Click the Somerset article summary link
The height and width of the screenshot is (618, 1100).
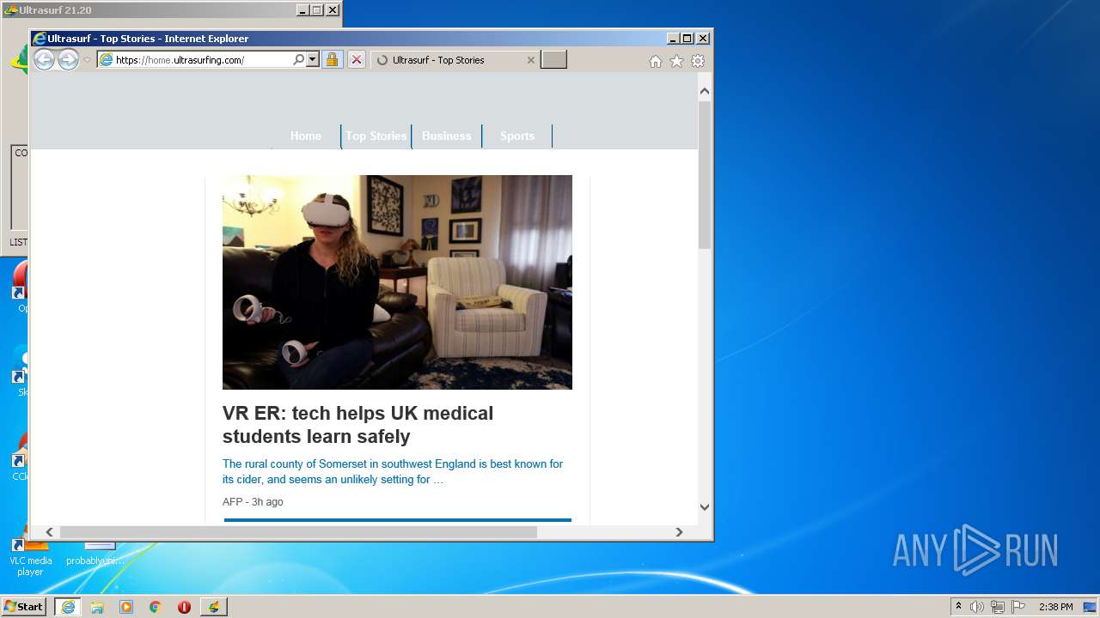point(393,471)
